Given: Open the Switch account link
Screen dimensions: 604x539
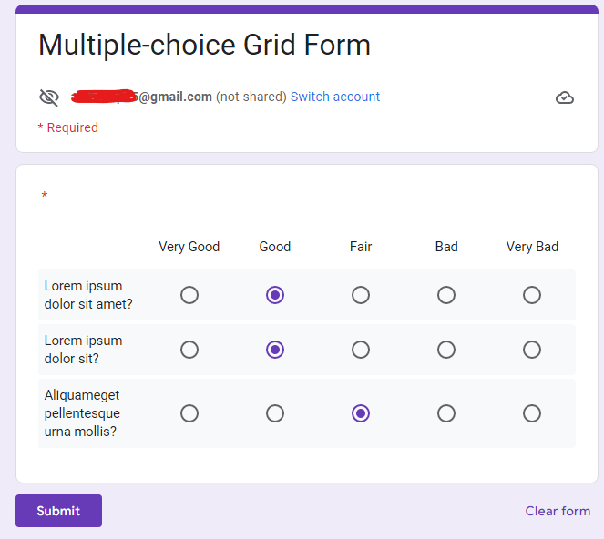Looking at the screenshot, I should coord(334,97).
